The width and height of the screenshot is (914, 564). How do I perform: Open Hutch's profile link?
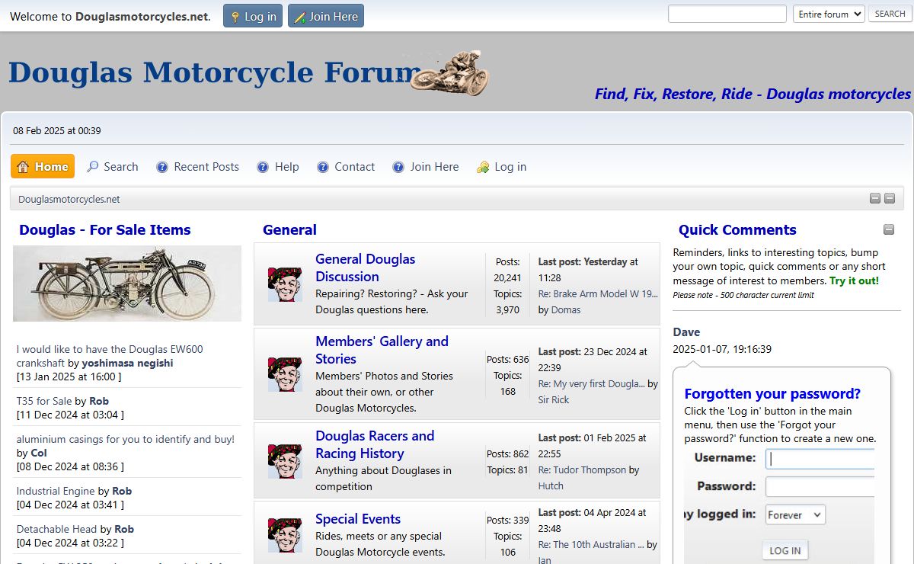(x=551, y=485)
